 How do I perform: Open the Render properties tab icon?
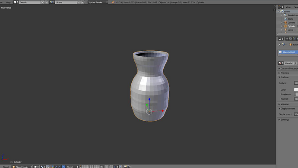[x=287, y=39]
